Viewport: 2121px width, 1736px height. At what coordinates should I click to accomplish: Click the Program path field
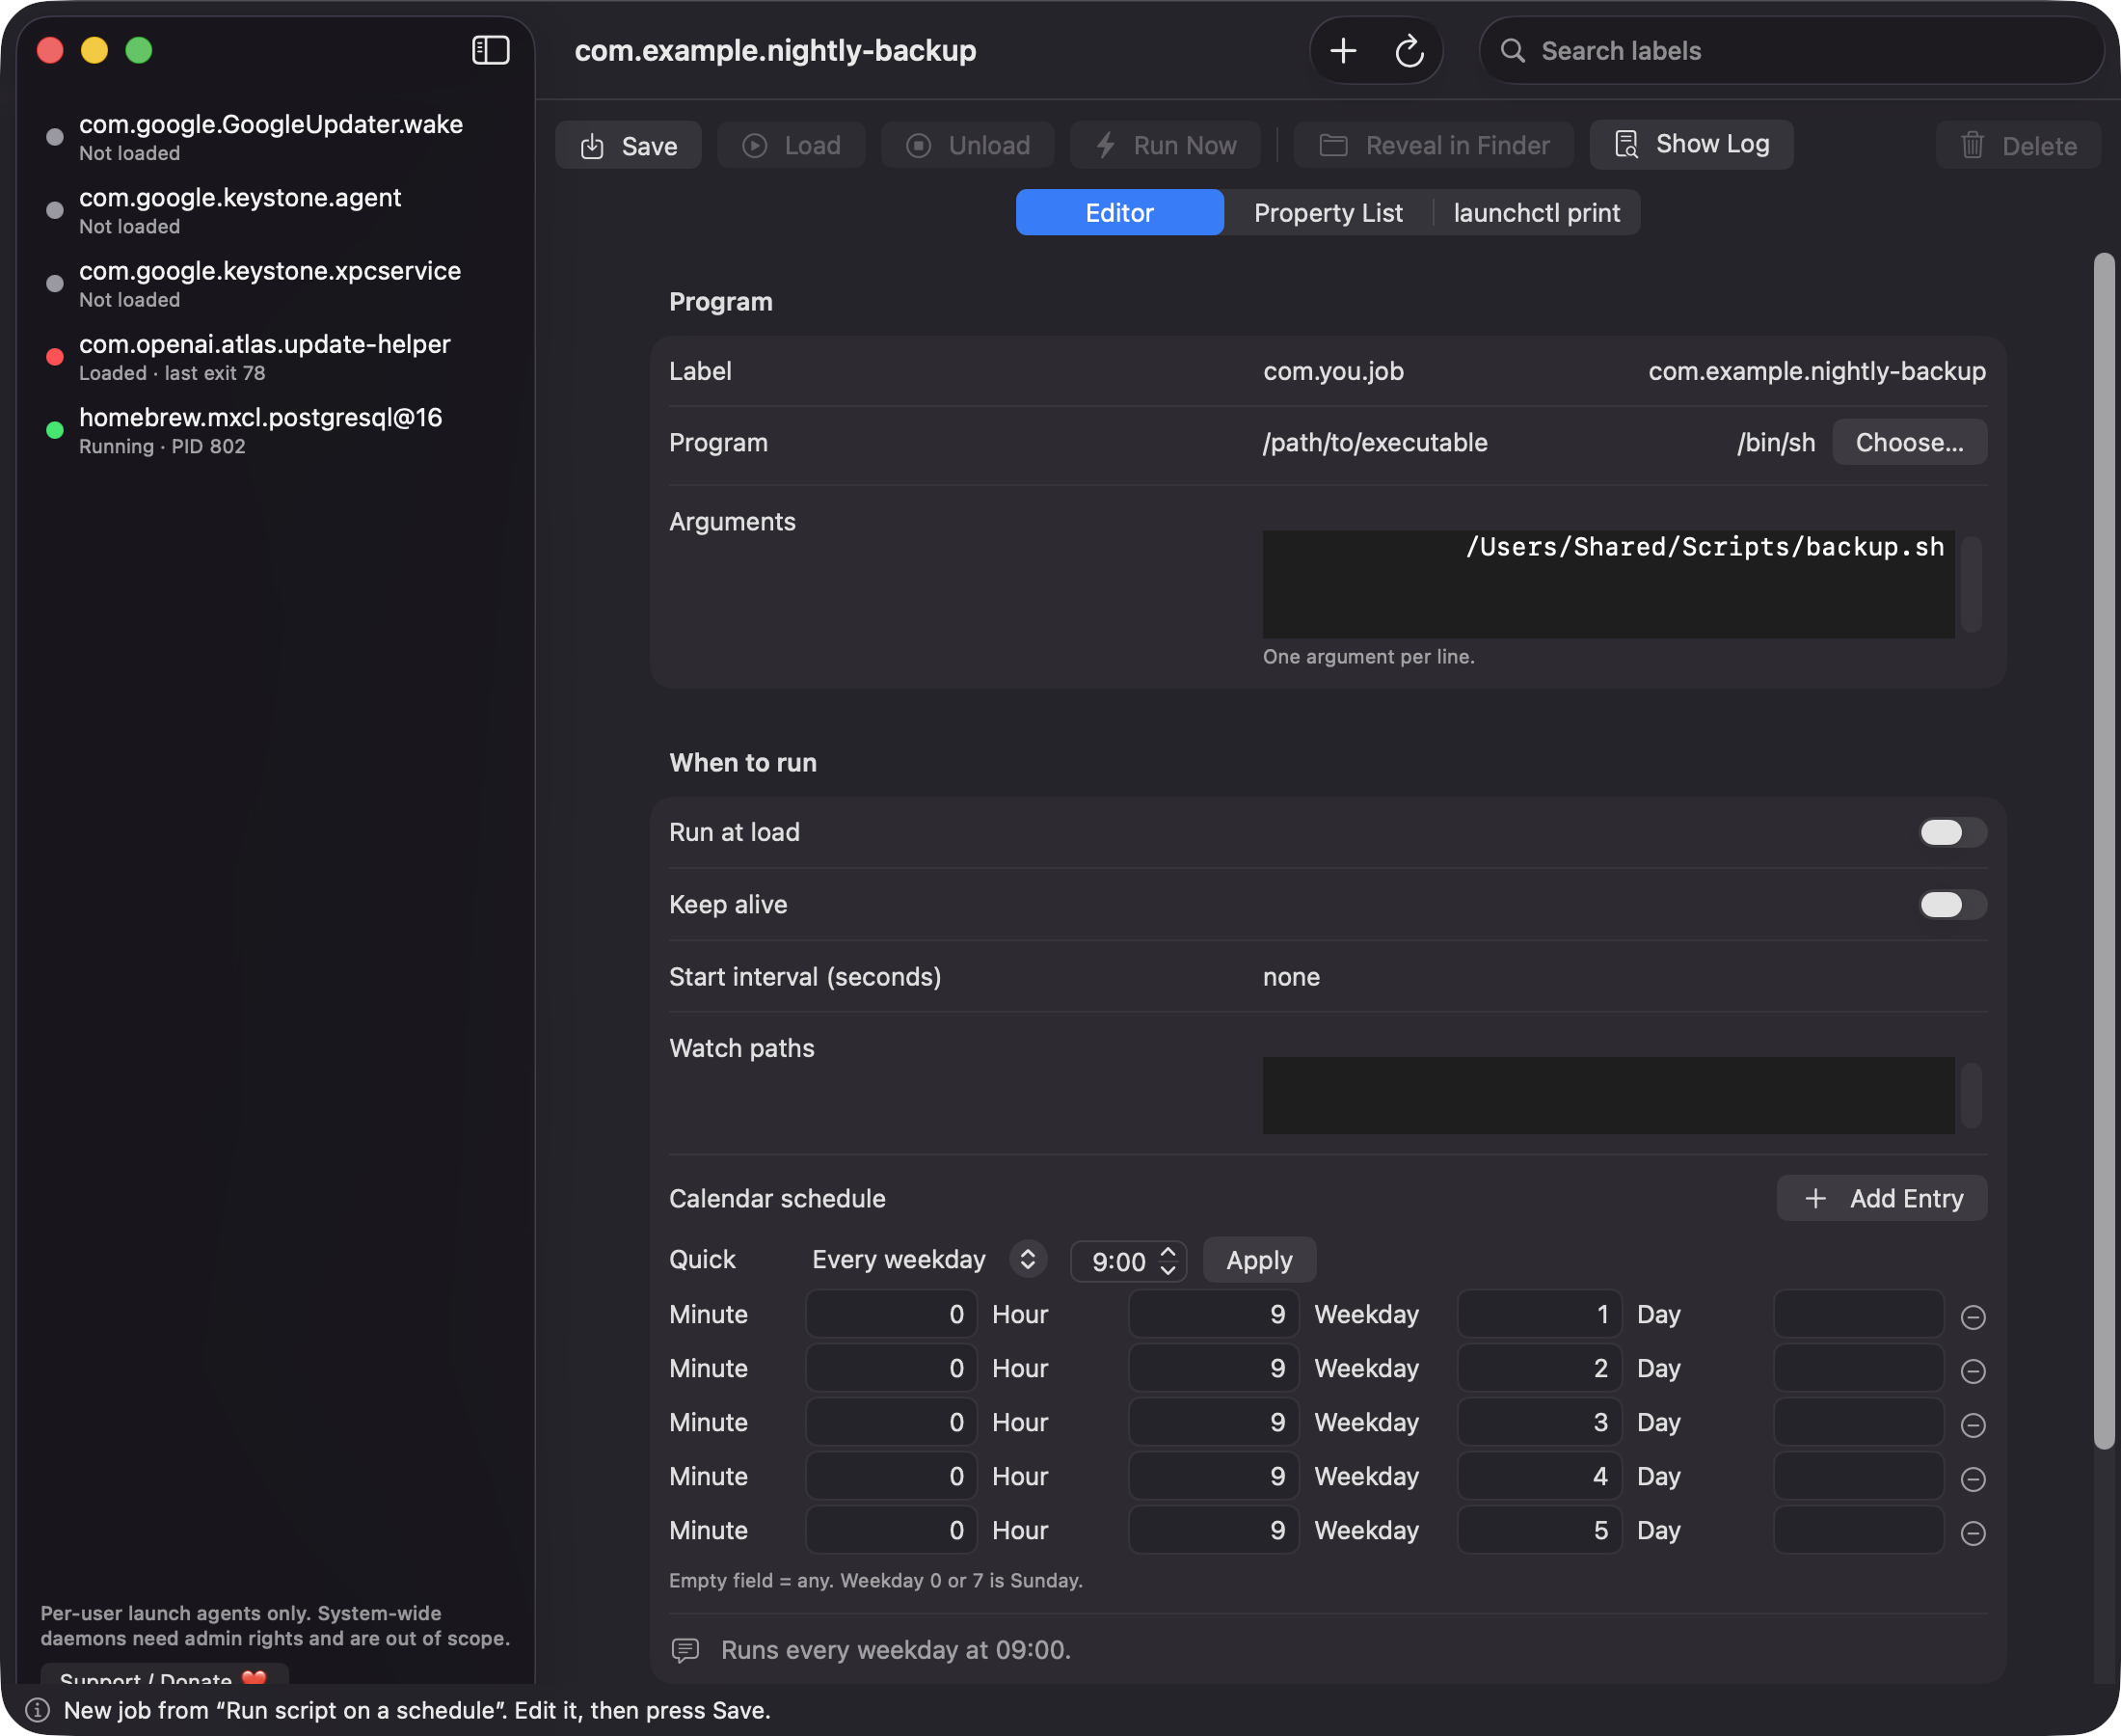pos(1540,442)
